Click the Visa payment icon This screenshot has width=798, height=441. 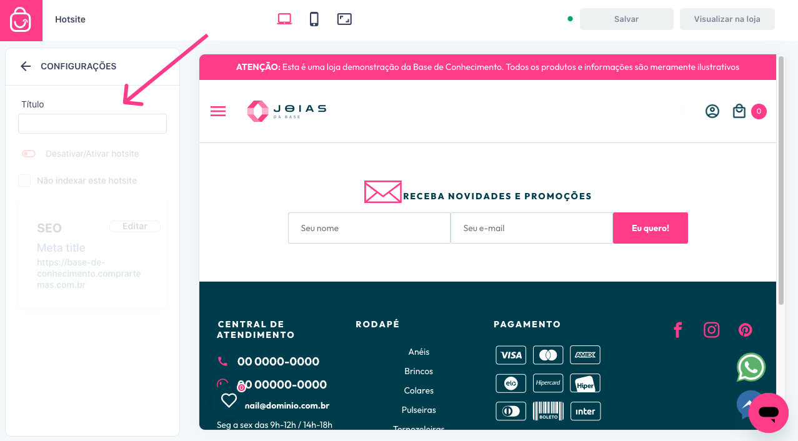coord(511,355)
